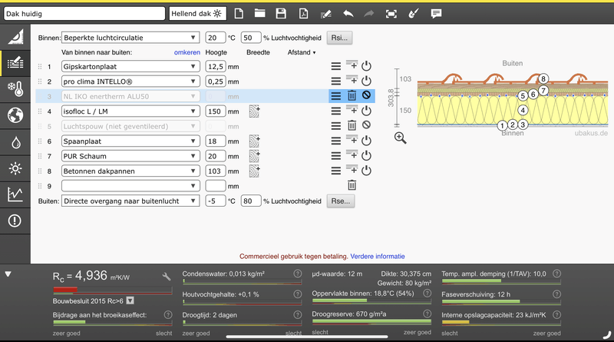Open the chart graph sidebar icon
This screenshot has height=342, width=614.
tap(15, 194)
